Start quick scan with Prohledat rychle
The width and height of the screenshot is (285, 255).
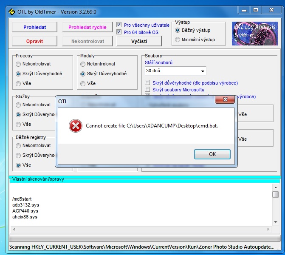pos(87,27)
